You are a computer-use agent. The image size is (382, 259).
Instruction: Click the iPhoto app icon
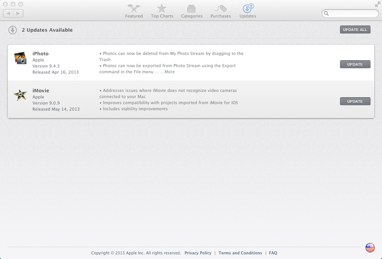point(20,58)
